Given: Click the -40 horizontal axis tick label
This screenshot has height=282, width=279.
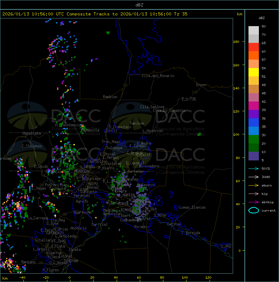Looking at the screenshot, I should [22, 278].
